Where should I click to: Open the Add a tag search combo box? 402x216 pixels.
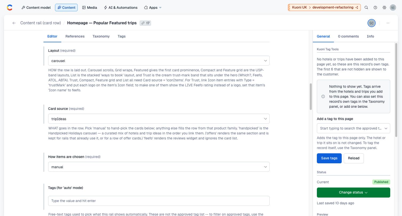pyautogui.click(x=353, y=128)
